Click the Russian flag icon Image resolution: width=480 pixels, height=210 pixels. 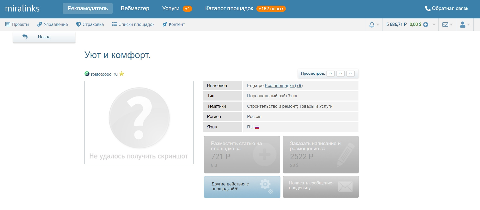[257, 127]
